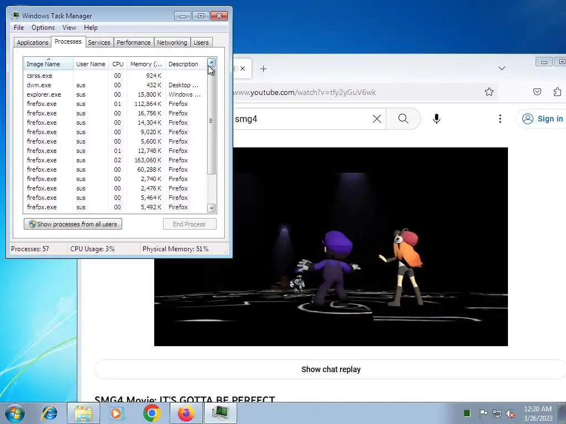Viewport: 566px width, 424px height.
Task: Open muted volume tray icon
Action: pos(510,413)
